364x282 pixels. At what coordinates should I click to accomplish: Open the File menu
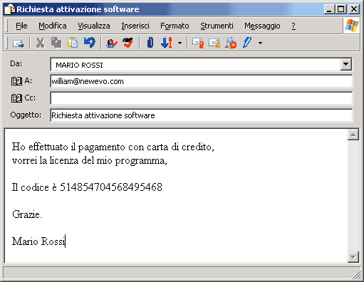21,26
